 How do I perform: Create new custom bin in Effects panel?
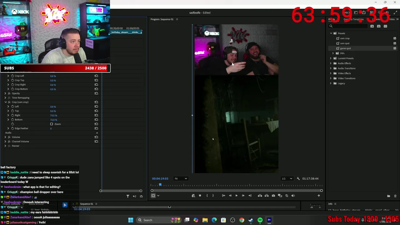point(388,196)
